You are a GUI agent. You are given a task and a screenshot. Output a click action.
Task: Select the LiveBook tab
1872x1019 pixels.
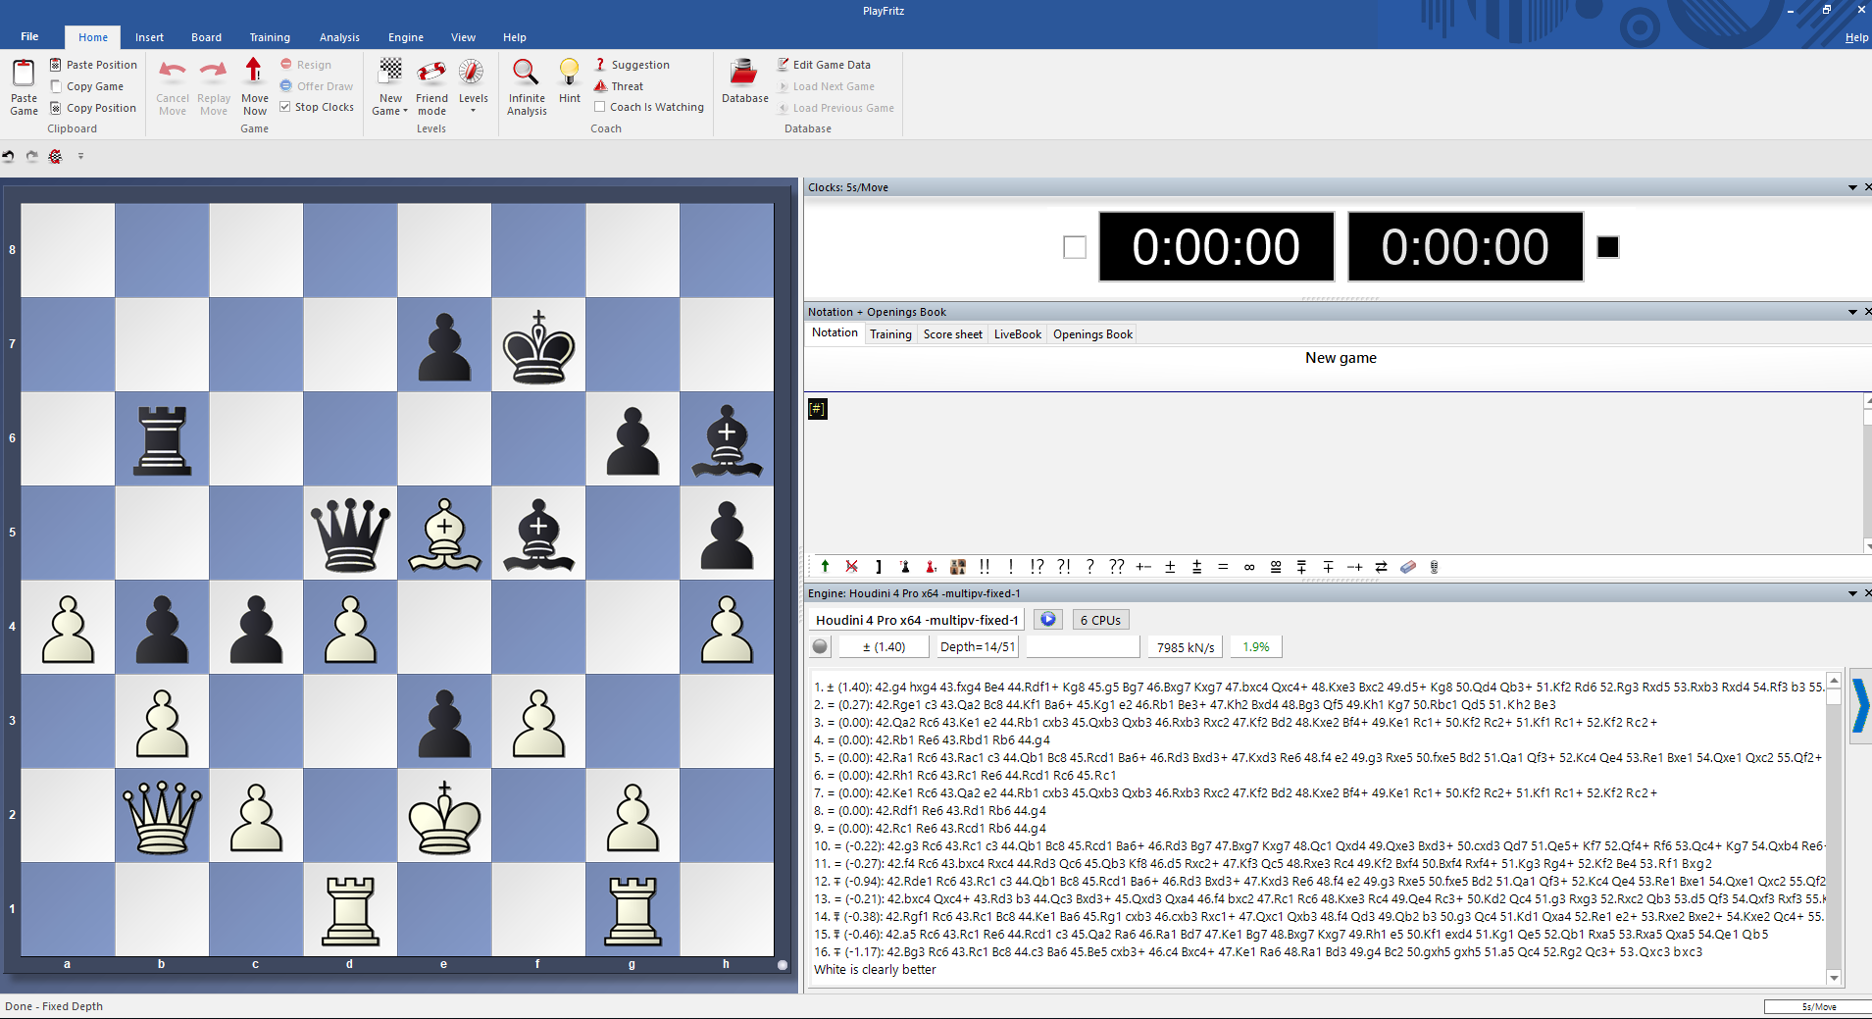coord(1018,334)
